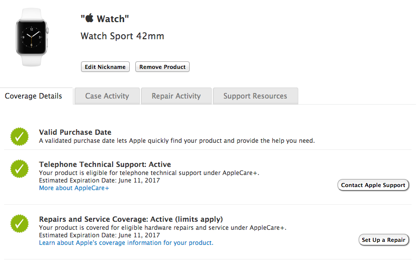
Task: Click the Watch Sport 42mm model text
Action: [x=122, y=36]
